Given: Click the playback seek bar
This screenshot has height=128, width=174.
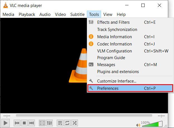Looking at the screenshot, I should pos(84,116).
